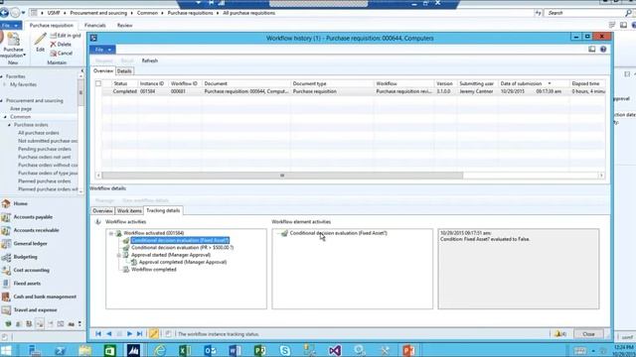
Task: Click Cancel in the Maintain group
Action: [62, 53]
